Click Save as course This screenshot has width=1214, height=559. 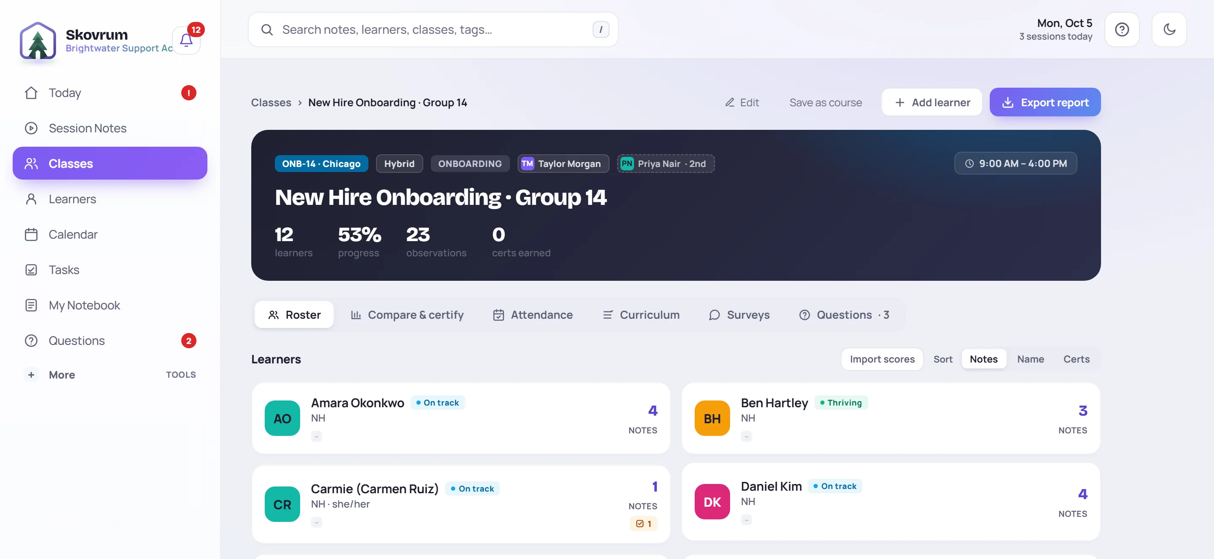825,102
